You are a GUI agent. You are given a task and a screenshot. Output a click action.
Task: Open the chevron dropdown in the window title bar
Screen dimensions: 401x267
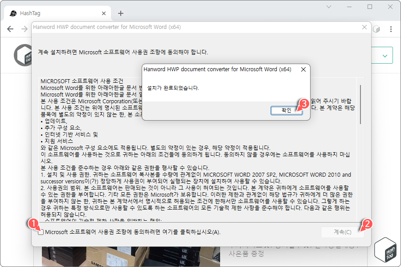[x=328, y=7]
